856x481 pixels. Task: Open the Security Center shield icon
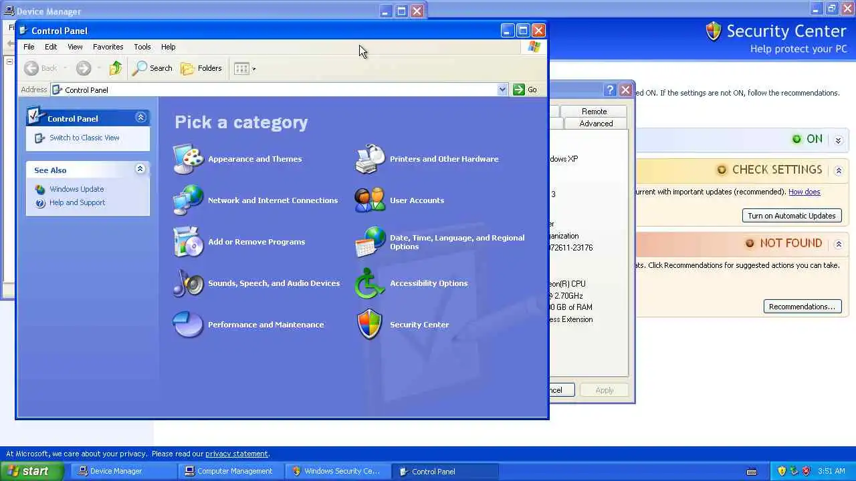coord(370,325)
